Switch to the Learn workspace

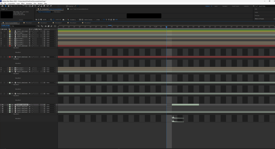tap(216, 6)
